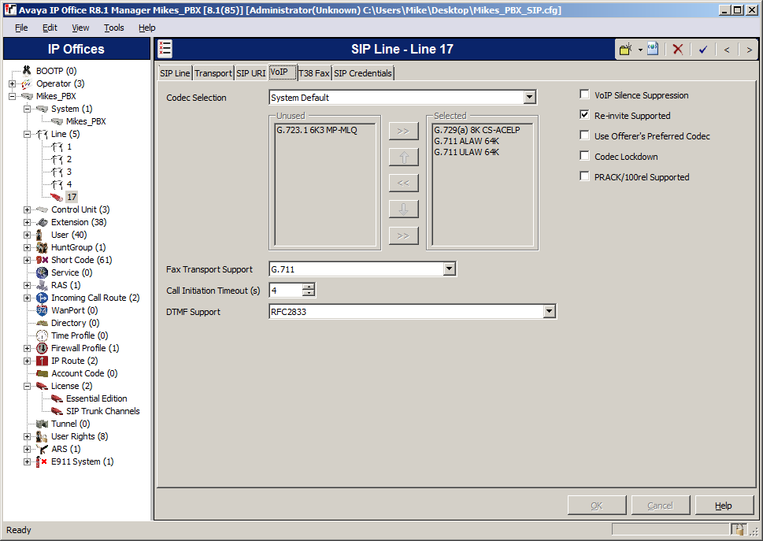
Task: Click the Time Profile clock icon
Action: point(42,335)
